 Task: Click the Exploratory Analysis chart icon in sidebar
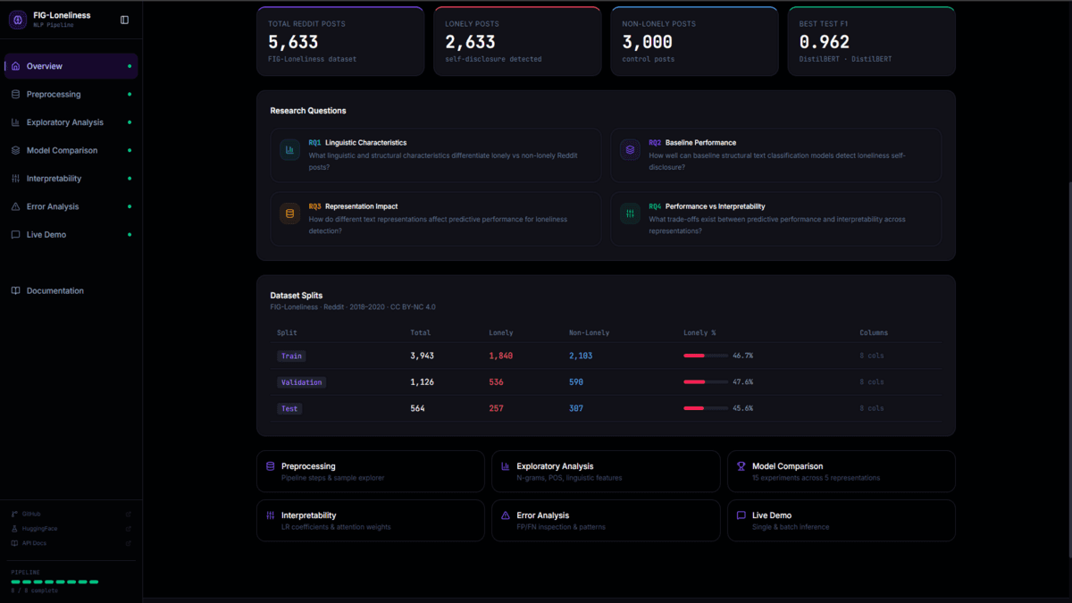(x=15, y=122)
